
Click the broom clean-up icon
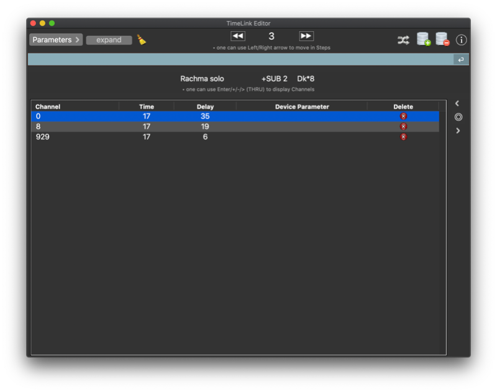[x=142, y=40]
